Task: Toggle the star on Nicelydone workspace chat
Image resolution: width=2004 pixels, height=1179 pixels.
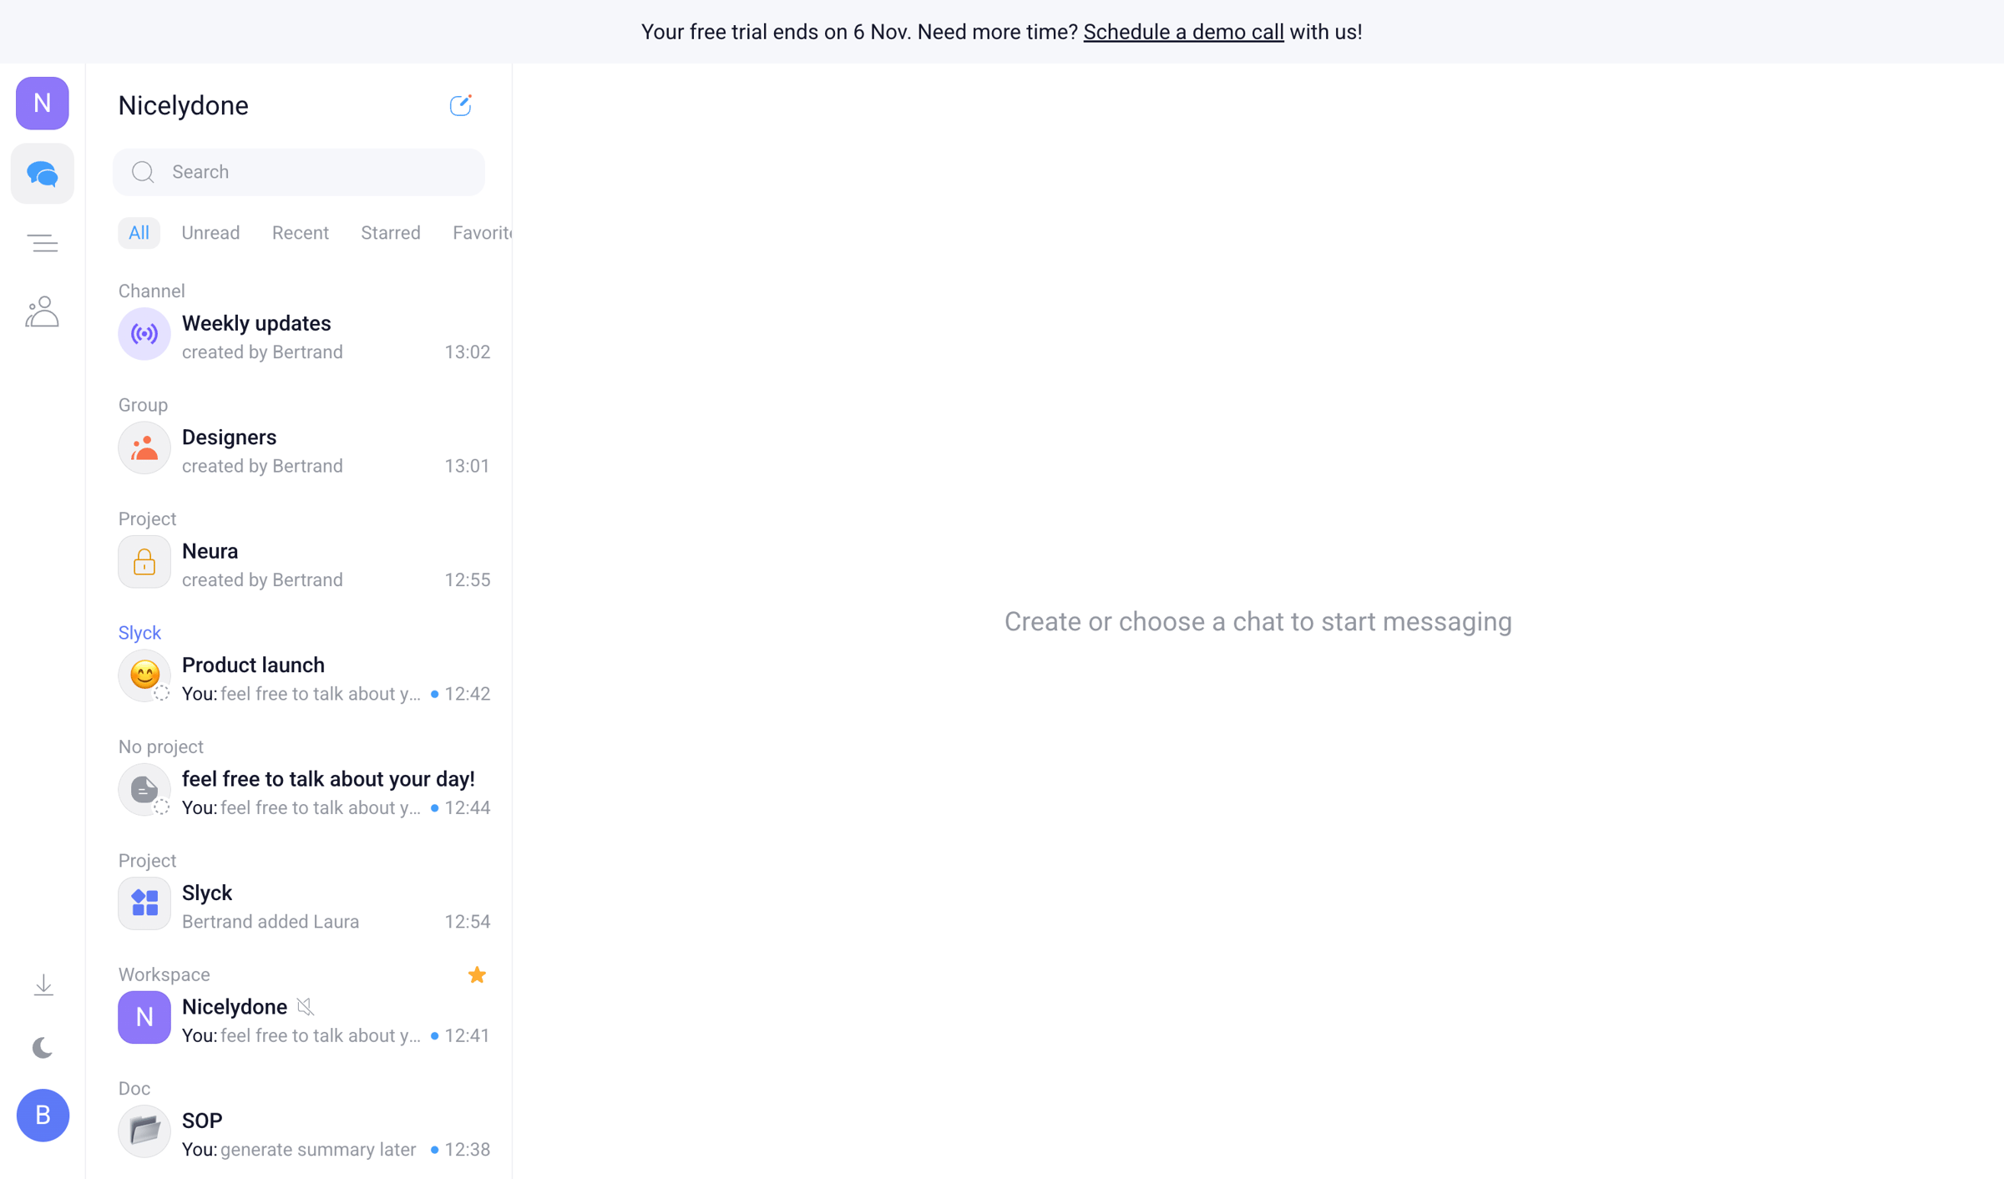Action: pyautogui.click(x=477, y=974)
